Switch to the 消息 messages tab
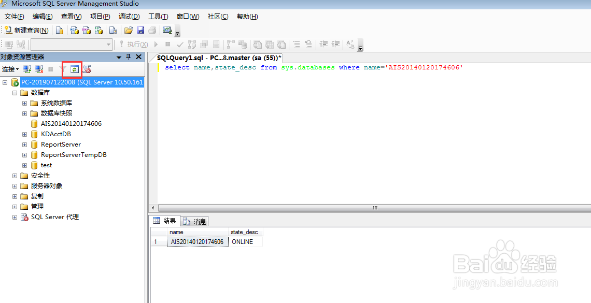 click(195, 221)
